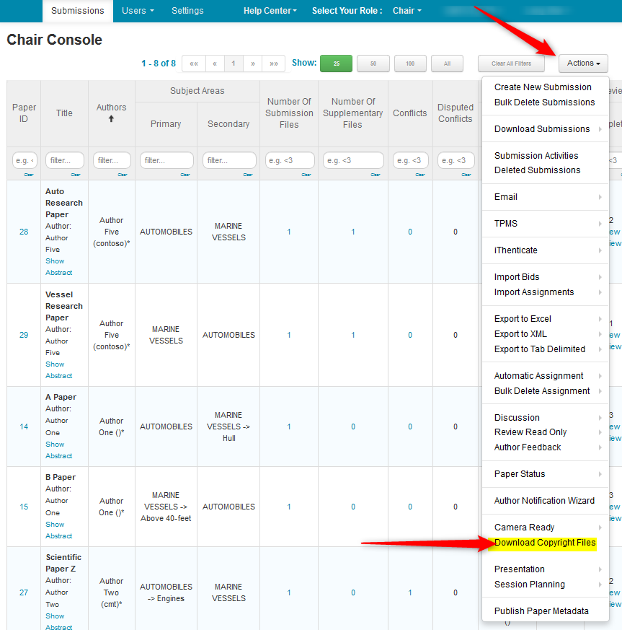Image resolution: width=622 pixels, height=630 pixels.
Task: Select page 1 in pagination
Action: click(233, 64)
